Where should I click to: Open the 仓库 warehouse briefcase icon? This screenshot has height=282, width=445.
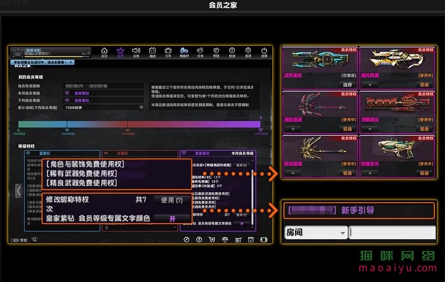point(168,52)
